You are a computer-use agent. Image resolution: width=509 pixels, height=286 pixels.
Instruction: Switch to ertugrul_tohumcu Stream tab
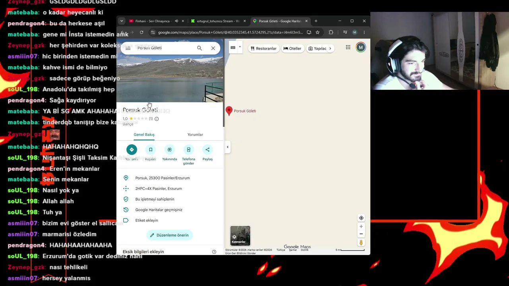click(218, 21)
